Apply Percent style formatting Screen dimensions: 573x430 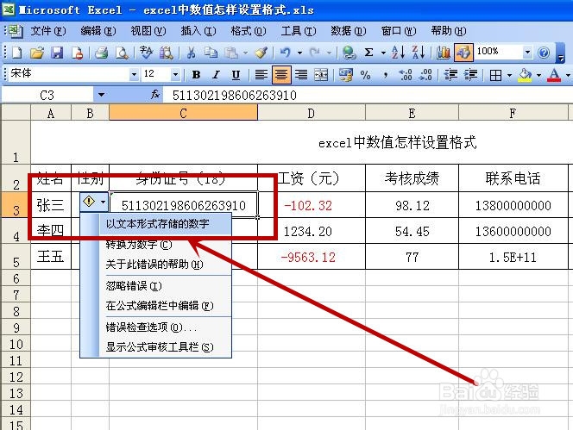(x=365, y=75)
